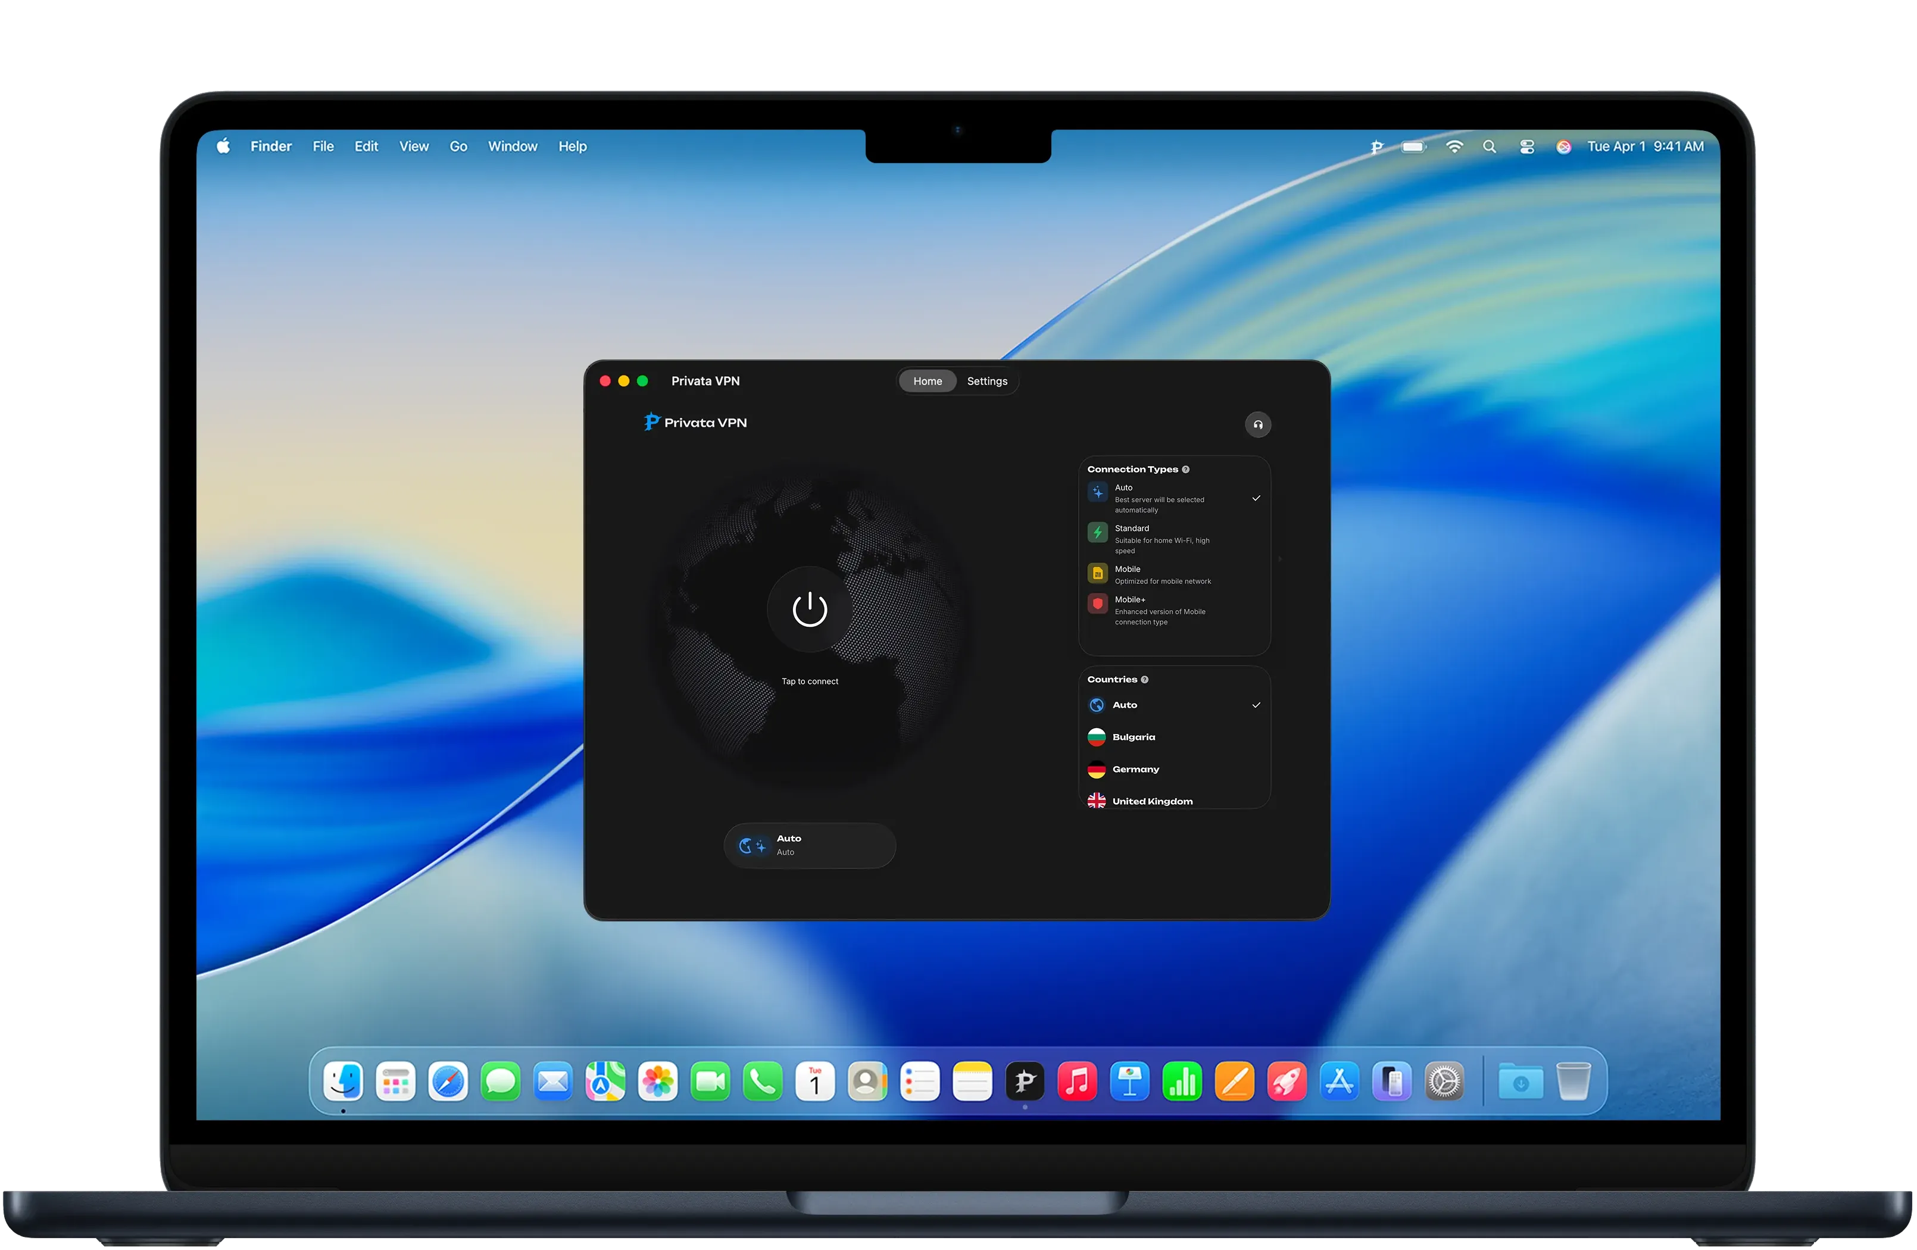Select United Kingdom in countries list
This screenshot has width=1917, height=1250.
pyautogui.click(x=1152, y=801)
